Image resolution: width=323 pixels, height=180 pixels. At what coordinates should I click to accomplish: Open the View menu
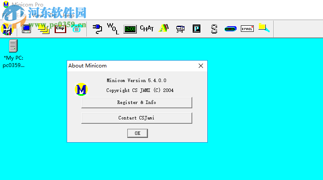coord(38,15)
